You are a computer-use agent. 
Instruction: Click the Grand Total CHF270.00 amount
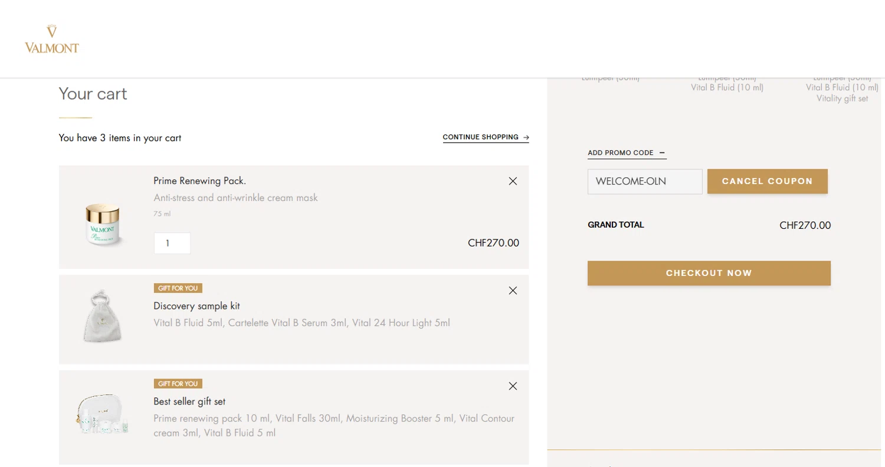pyautogui.click(x=805, y=225)
